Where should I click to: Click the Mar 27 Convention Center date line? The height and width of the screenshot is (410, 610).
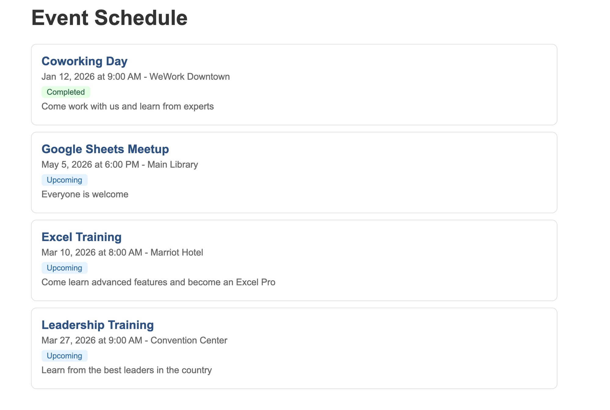click(x=134, y=340)
